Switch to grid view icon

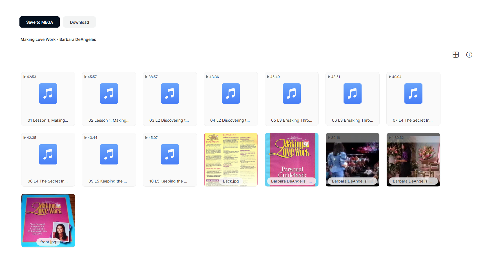click(456, 55)
